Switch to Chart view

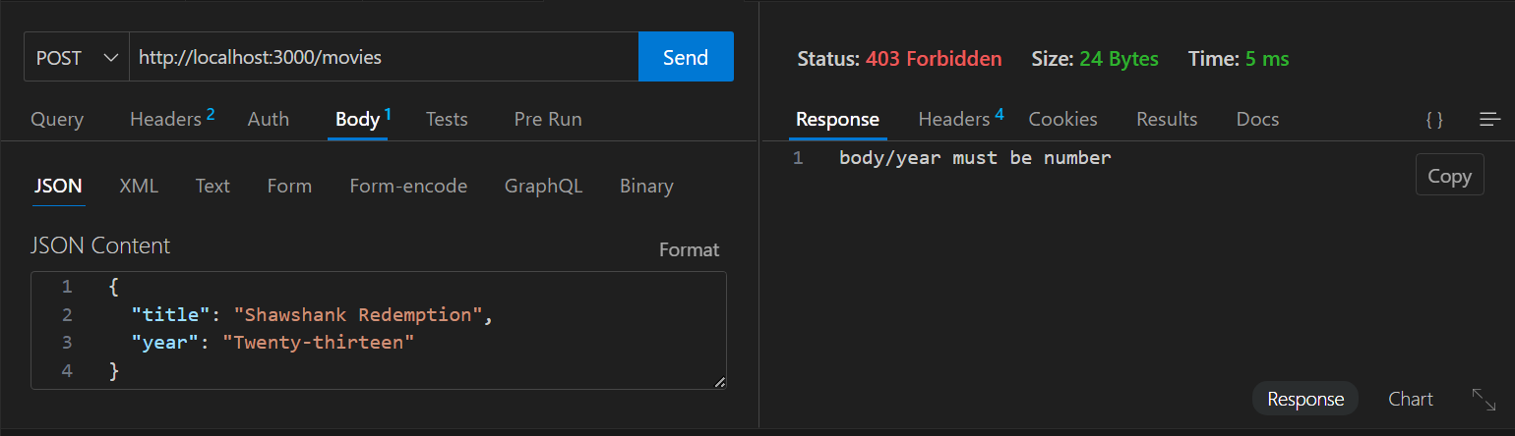click(x=1410, y=399)
